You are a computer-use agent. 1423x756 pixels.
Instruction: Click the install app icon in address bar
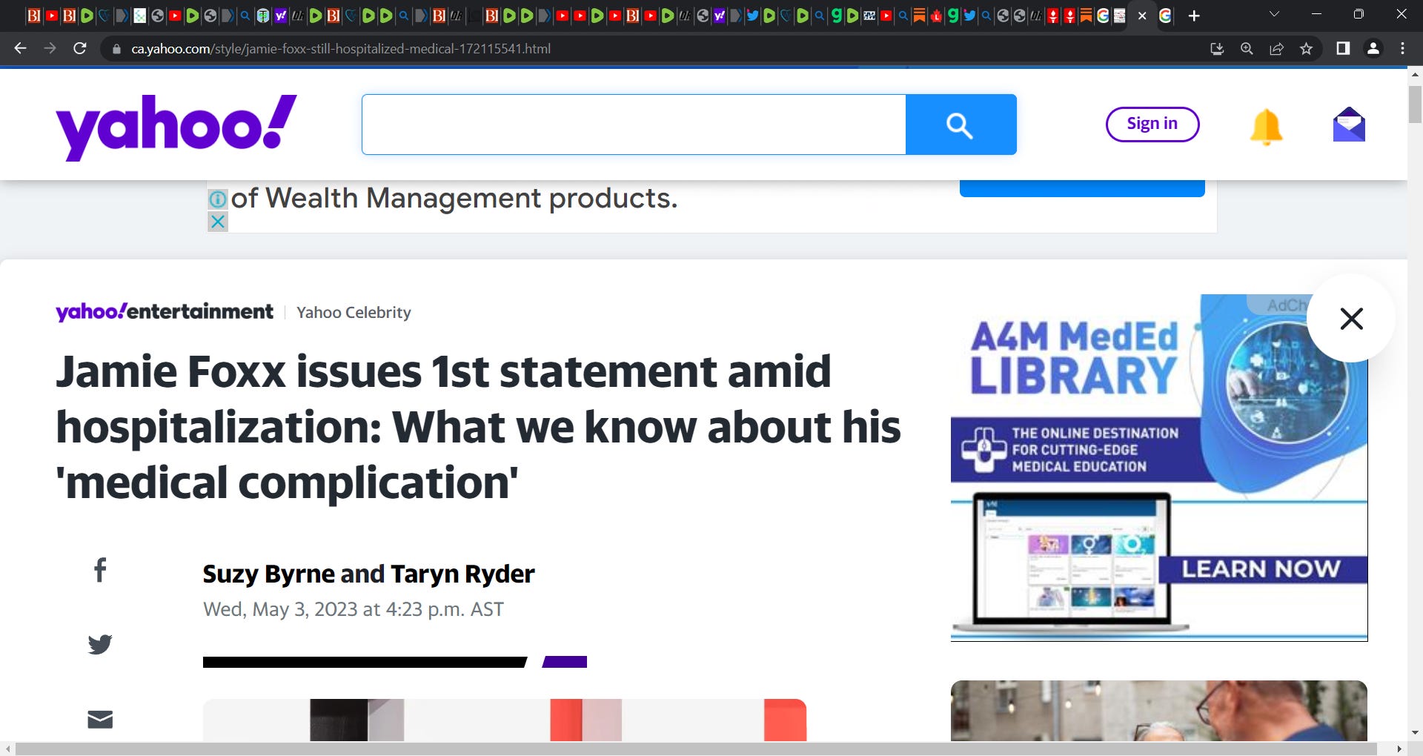tap(1217, 48)
